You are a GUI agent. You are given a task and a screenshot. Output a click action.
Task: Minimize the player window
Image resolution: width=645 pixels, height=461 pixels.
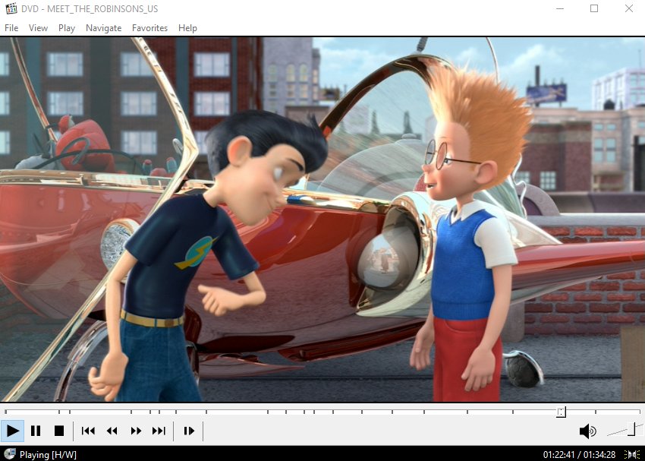[x=559, y=8]
